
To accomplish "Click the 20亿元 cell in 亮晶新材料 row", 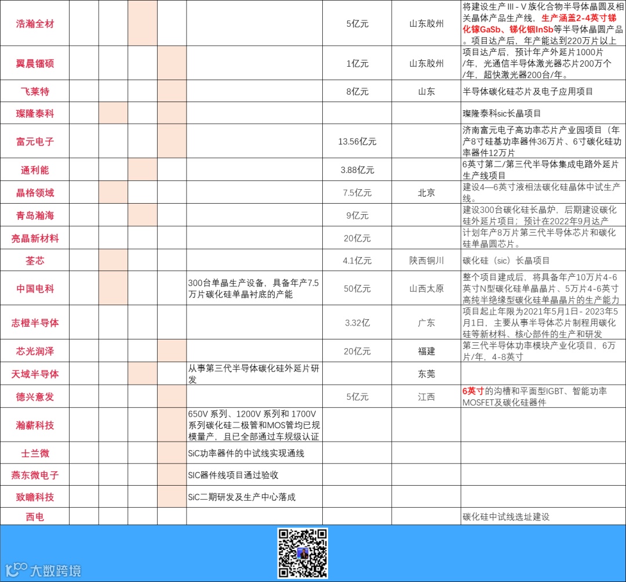I will pyautogui.click(x=357, y=238).
